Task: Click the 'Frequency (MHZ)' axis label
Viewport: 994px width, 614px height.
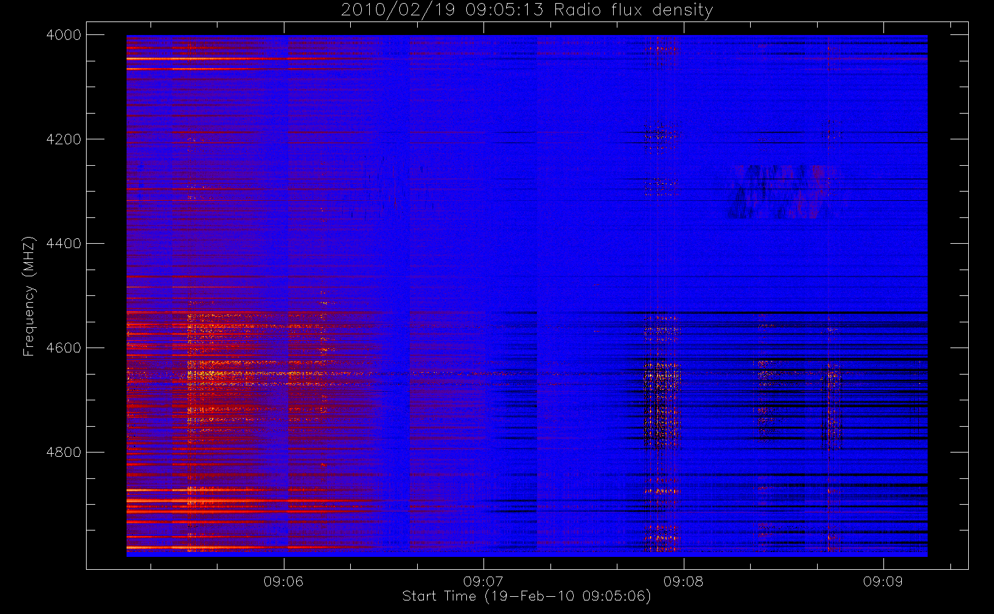Action: tap(28, 296)
